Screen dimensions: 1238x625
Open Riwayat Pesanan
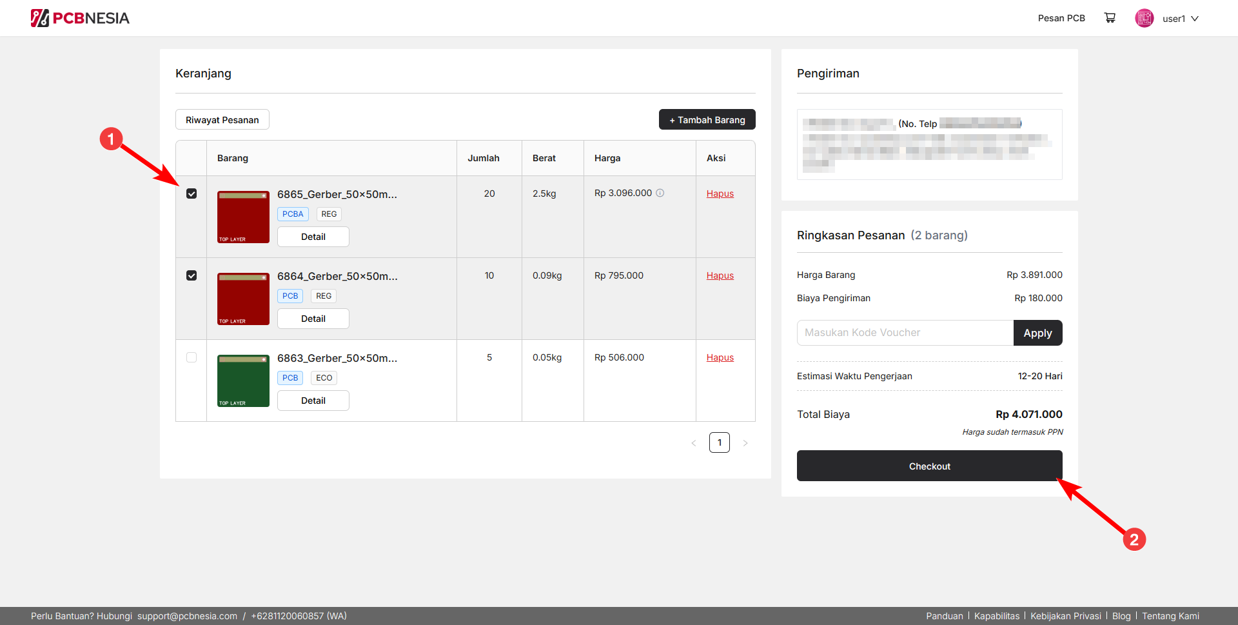[222, 119]
